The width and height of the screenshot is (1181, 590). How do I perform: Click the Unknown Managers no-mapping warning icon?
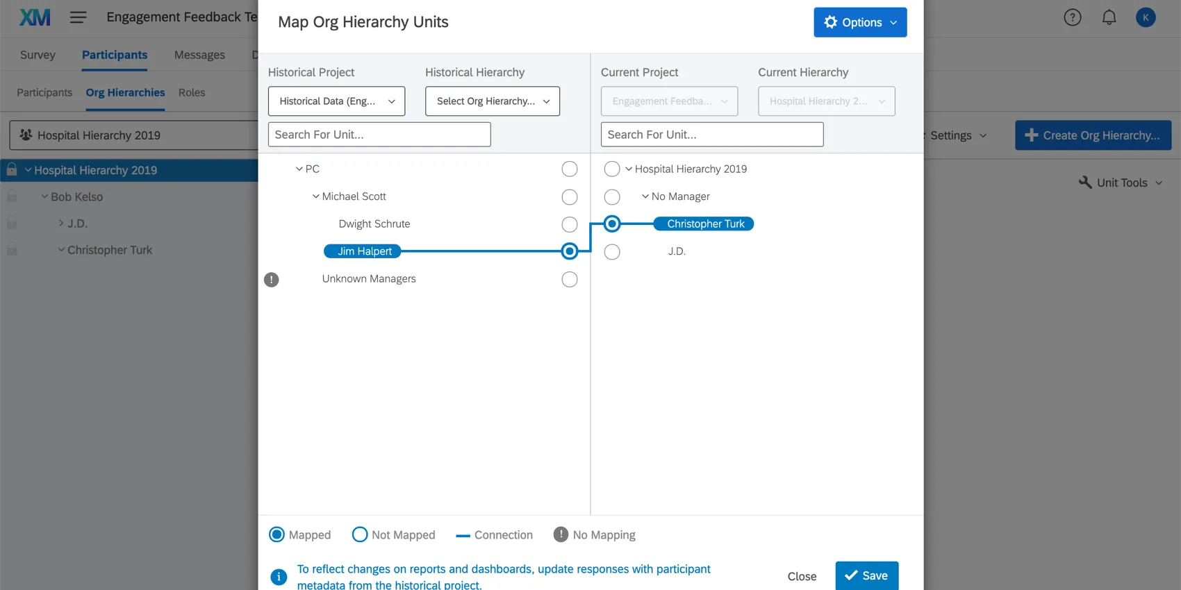[x=272, y=280]
